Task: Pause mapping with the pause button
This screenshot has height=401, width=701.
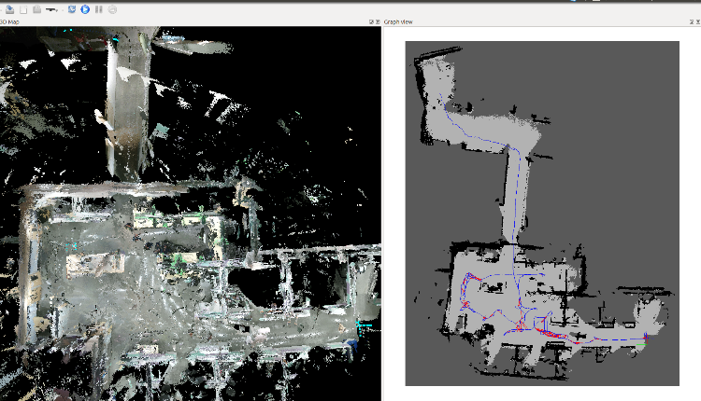Action: pyautogui.click(x=99, y=9)
